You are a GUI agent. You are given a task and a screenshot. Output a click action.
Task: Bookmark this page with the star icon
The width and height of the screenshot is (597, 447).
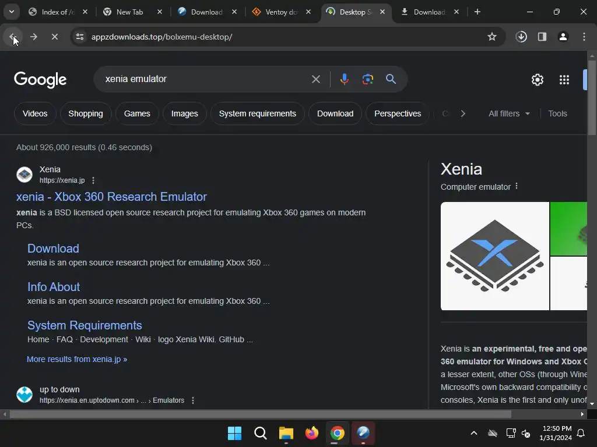(492, 37)
